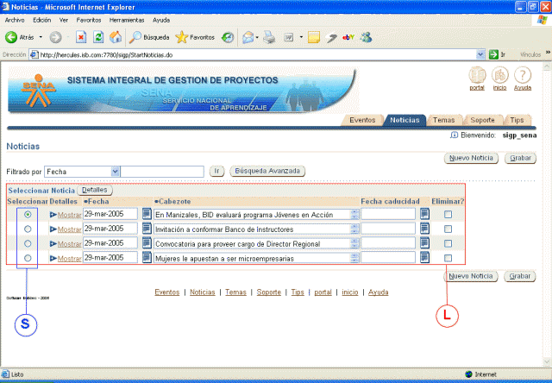The height and width of the screenshot is (383, 552).
Task: Click the Ir filter button
Action: pos(216,171)
